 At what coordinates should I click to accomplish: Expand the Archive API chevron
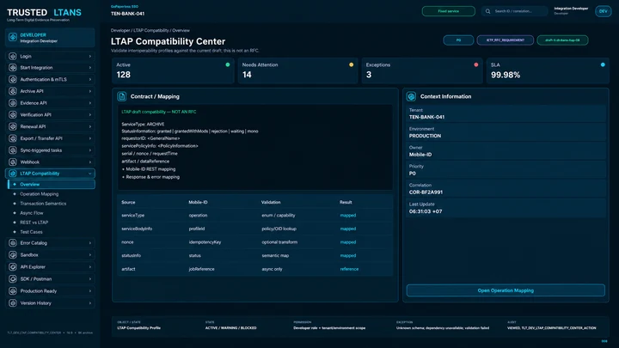[90, 91]
